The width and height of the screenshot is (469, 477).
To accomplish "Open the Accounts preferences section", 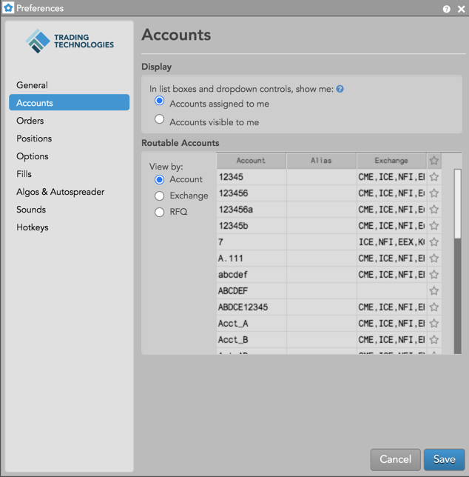I will (70, 102).
